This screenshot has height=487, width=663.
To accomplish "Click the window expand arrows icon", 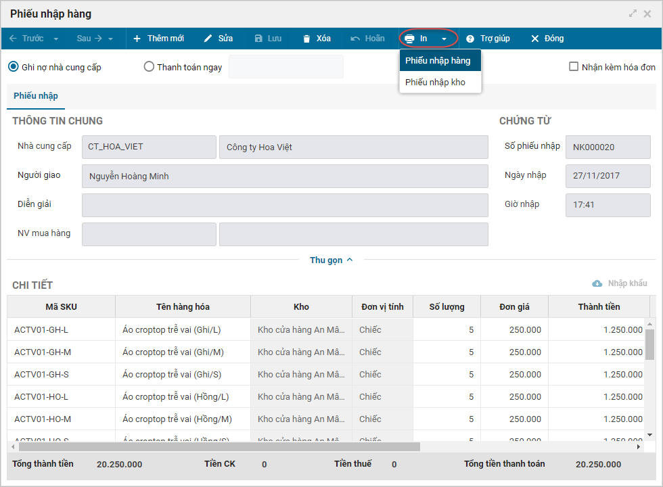I will 633,14.
